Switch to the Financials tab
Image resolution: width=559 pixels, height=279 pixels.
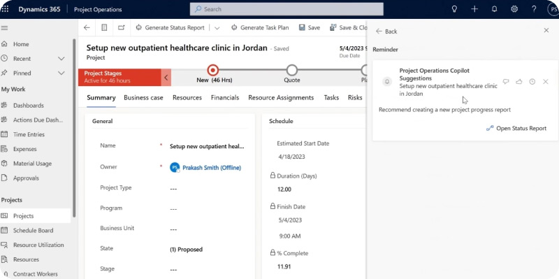click(x=225, y=98)
